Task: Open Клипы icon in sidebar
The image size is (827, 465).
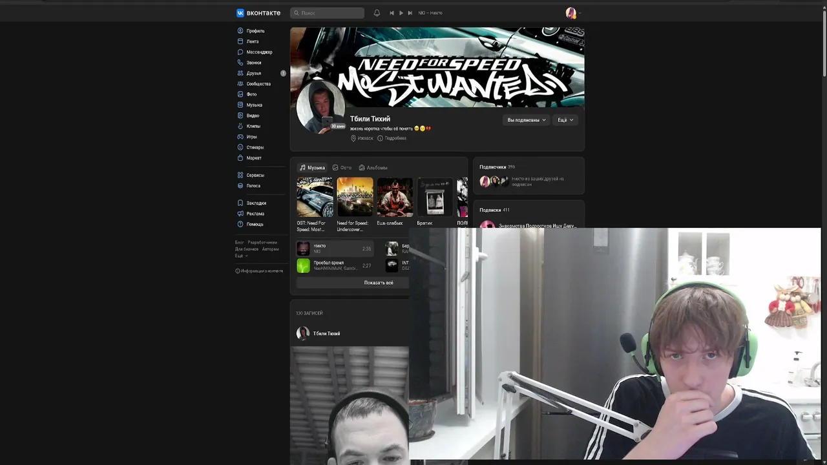Action: click(x=240, y=126)
